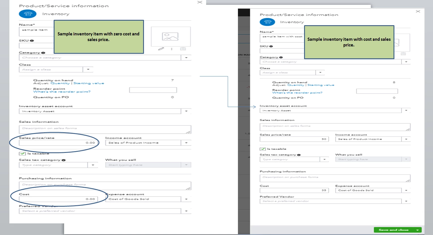Open What's the reorder point link in left panel
The height and width of the screenshot is (235, 433).
click(62, 92)
